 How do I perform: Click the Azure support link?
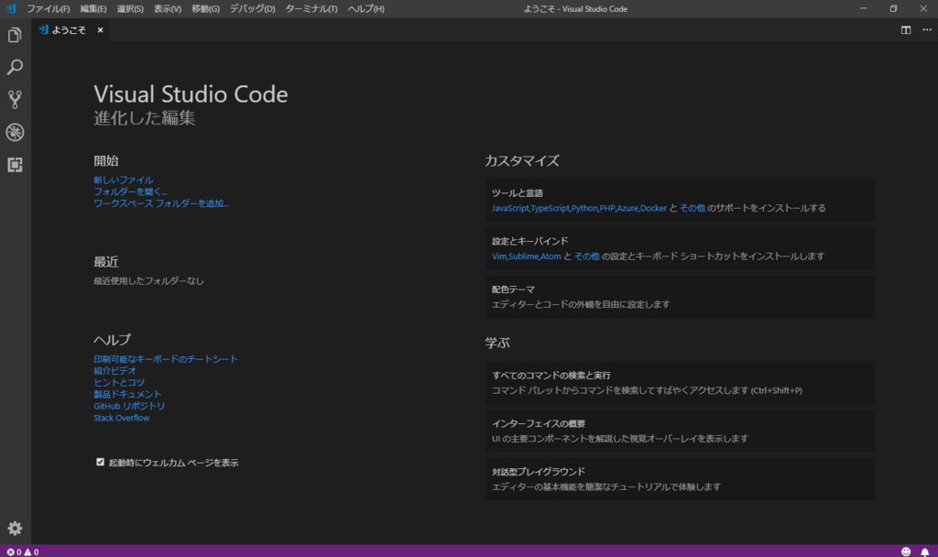[x=627, y=208]
